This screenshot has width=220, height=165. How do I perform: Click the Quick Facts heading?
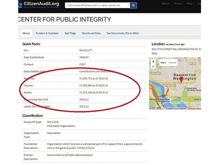click(x=31, y=44)
